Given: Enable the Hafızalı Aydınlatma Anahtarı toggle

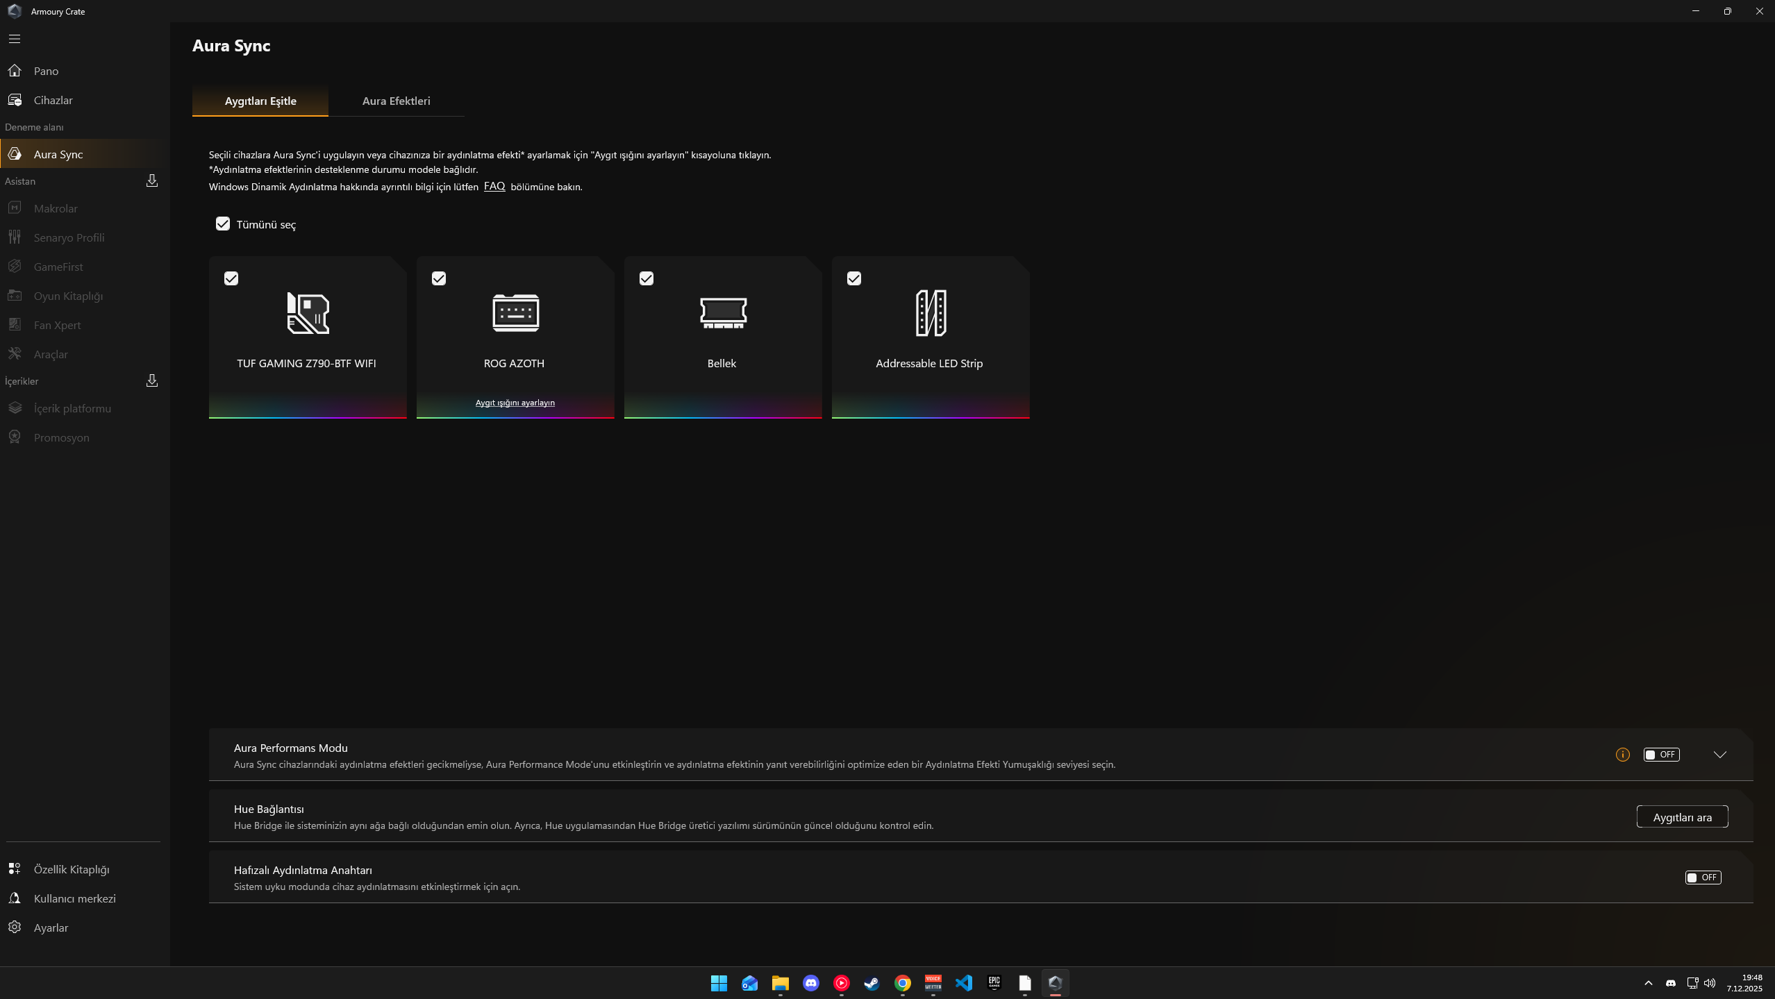Looking at the screenshot, I should (x=1703, y=878).
